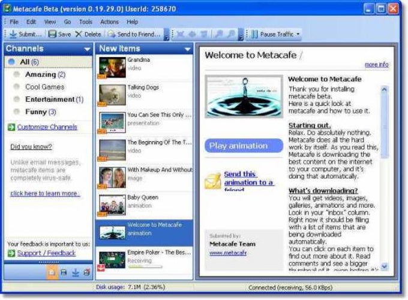Viewport: 408px width, 300px height.
Task: Open the Help menu
Action: [132, 22]
